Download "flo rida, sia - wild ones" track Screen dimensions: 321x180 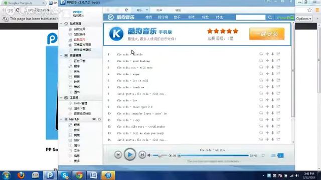[272, 67]
